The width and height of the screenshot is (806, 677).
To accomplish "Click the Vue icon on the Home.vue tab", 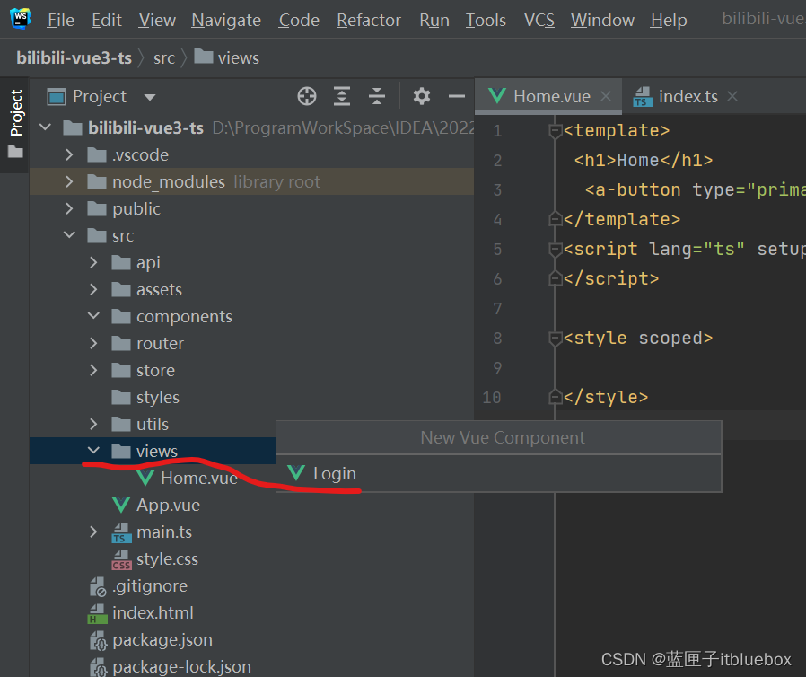I will (497, 95).
